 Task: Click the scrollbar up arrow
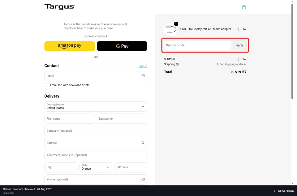pyautogui.click(x=292, y=2)
